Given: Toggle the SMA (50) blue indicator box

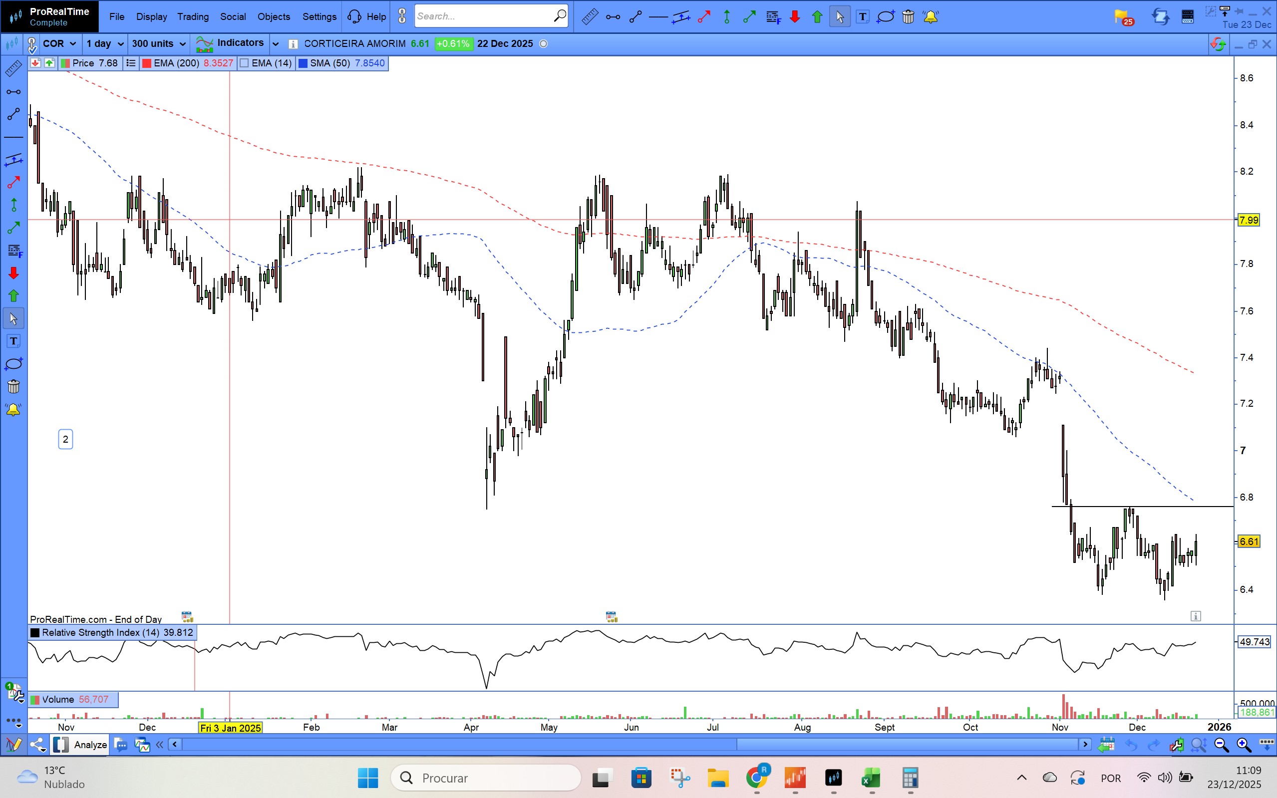Looking at the screenshot, I should pos(303,63).
